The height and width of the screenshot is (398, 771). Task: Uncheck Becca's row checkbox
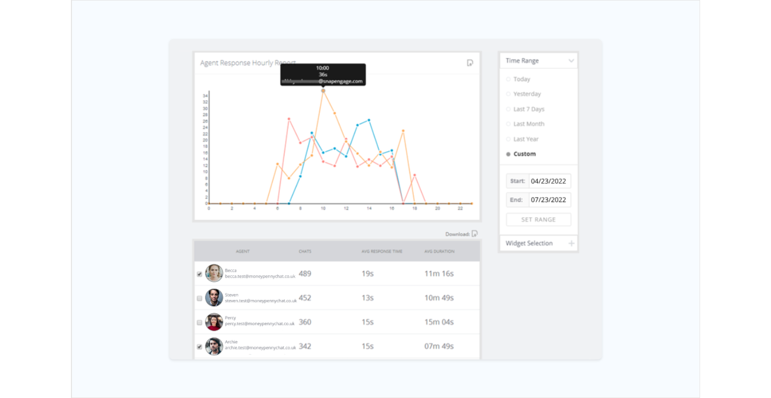(x=199, y=273)
